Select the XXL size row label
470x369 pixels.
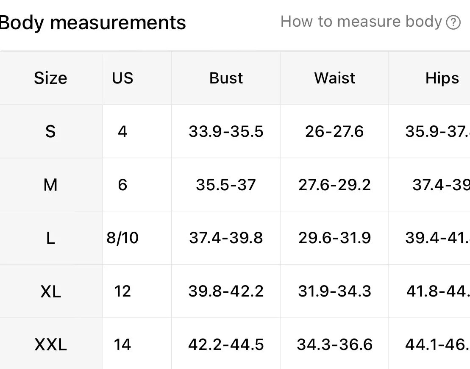tap(50, 344)
